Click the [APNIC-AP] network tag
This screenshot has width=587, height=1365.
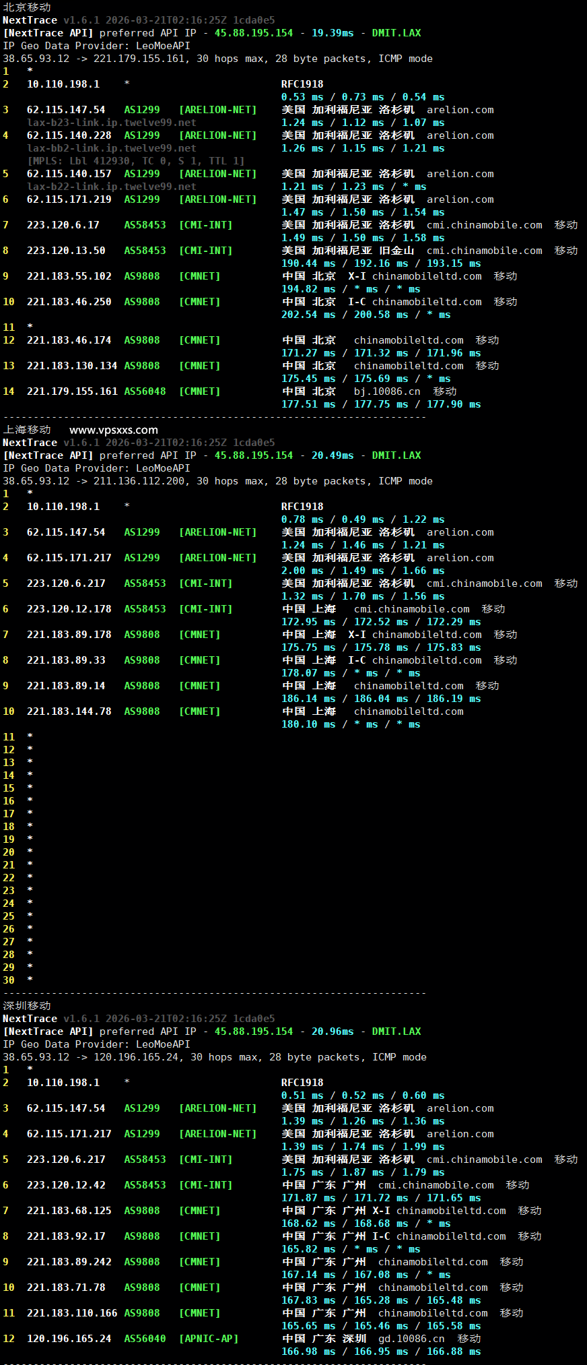[208, 1339]
